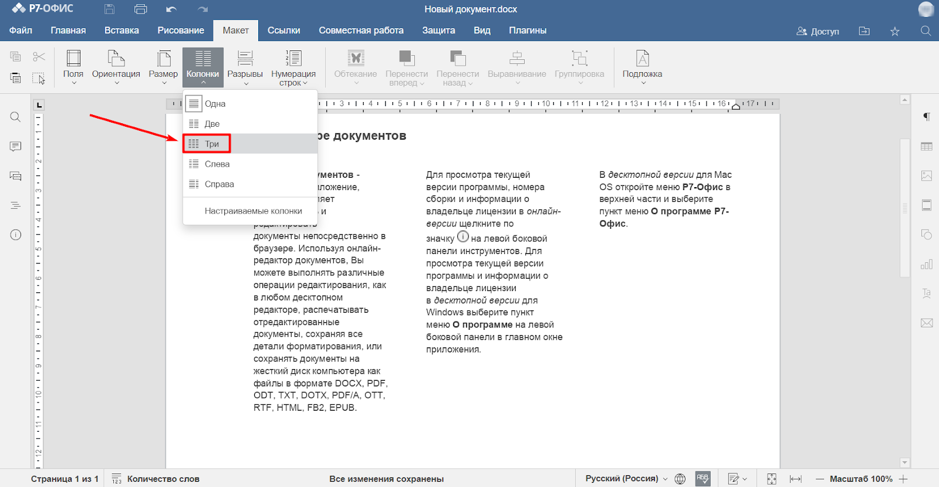The width and height of the screenshot is (939, 487).
Task: Open the Размер page size tool
Action: coord(163,67)
